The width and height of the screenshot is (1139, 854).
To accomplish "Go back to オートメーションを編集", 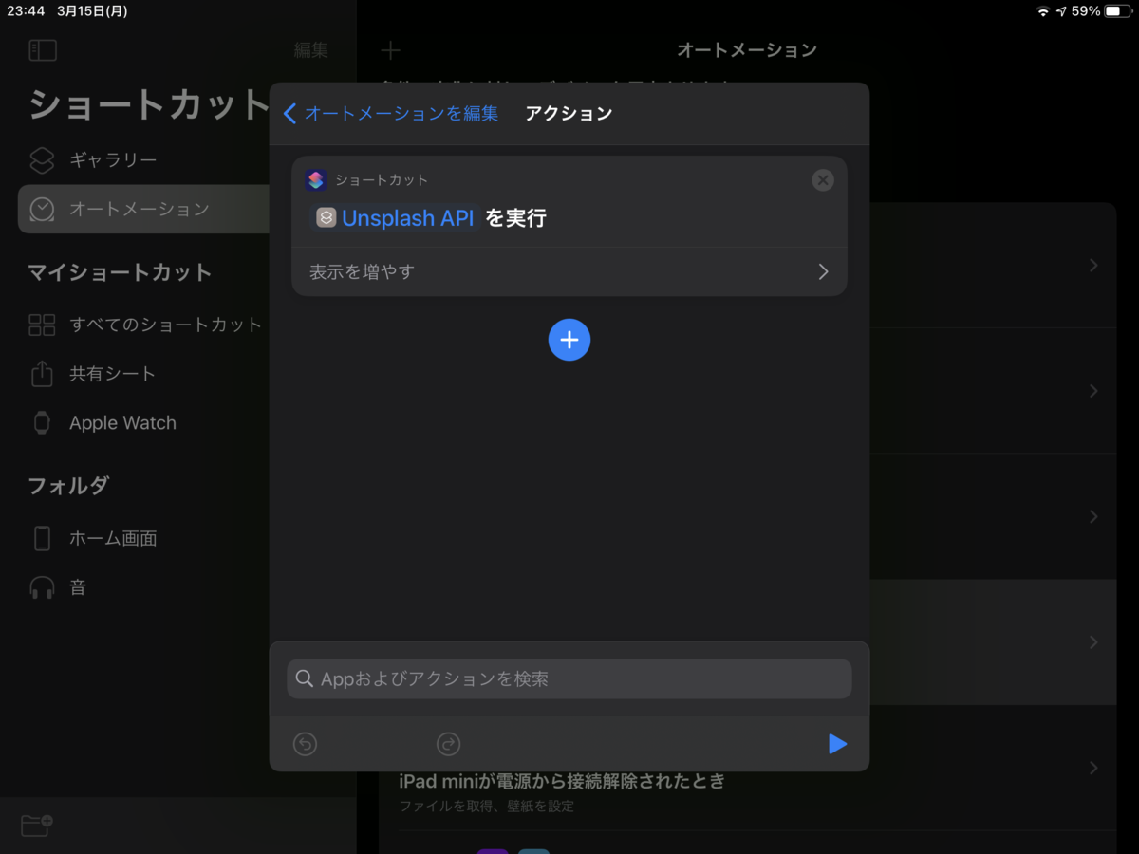I will [391, 114].
